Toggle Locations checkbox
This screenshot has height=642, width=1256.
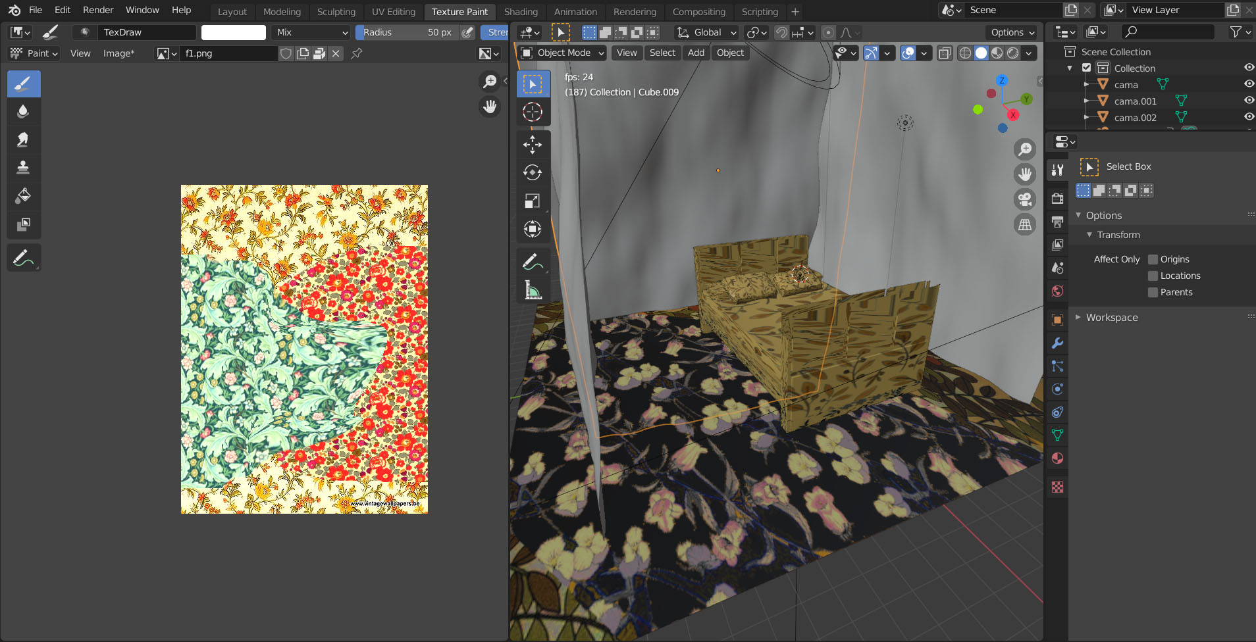click(1153, 276)
